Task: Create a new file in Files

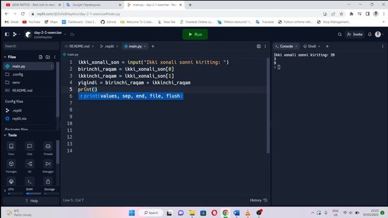Action: pos(41,57)
